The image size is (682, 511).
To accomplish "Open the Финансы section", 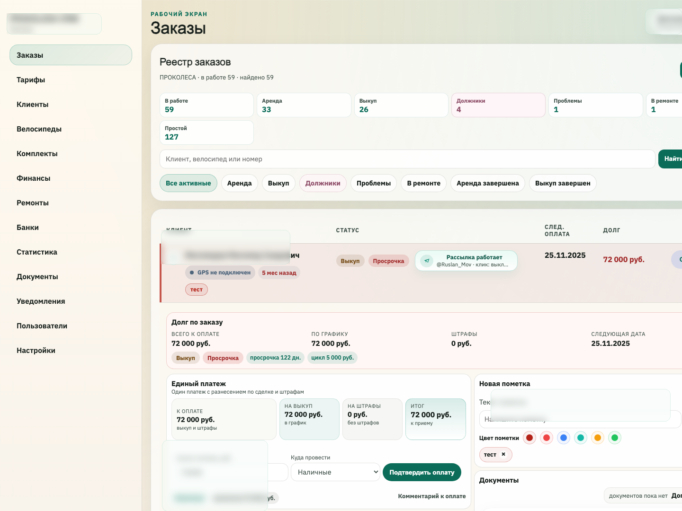I will pos(71,178).
